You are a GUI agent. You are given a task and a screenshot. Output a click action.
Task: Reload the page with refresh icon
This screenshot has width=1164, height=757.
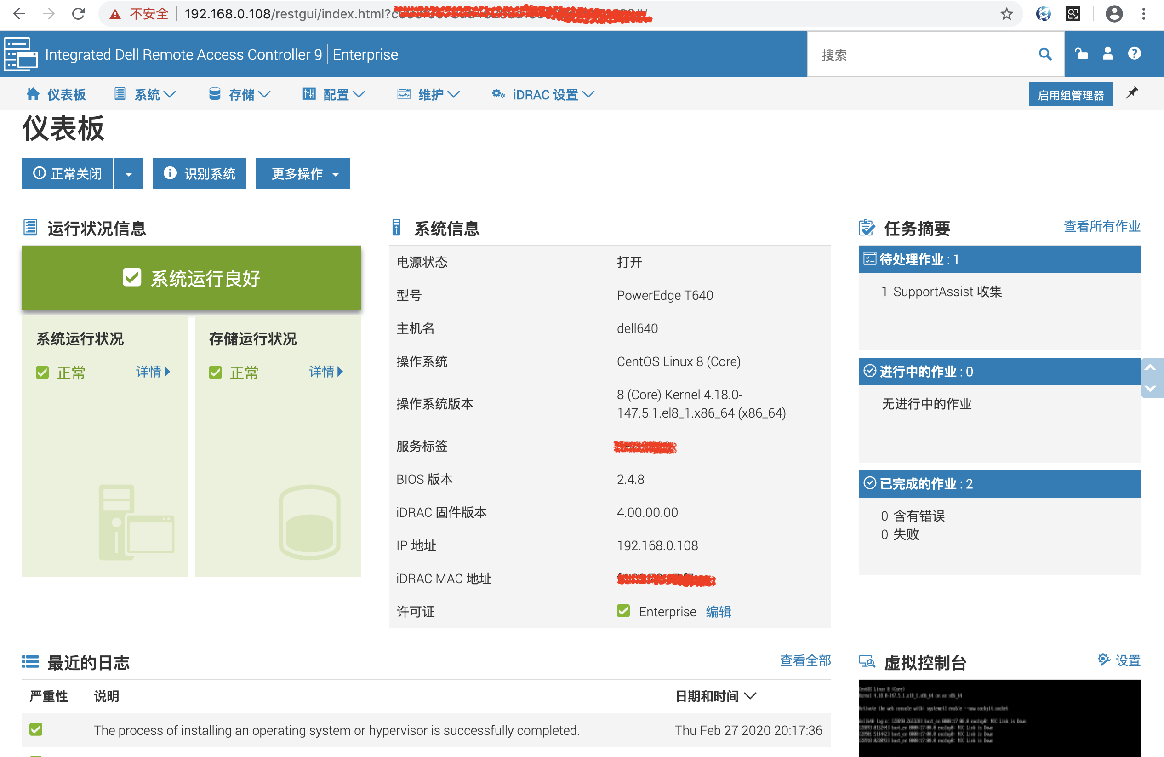click(x=78, y=14)
